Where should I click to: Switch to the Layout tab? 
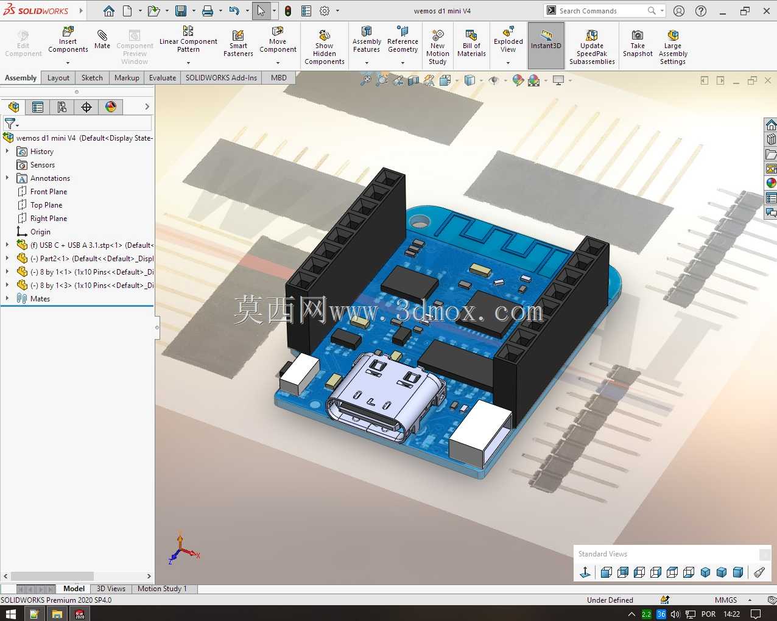(x=58, y=78)
